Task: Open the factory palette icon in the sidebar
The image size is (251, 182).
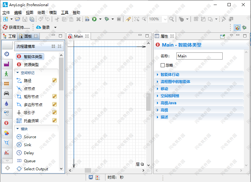Action: click(x=6, y=64)
